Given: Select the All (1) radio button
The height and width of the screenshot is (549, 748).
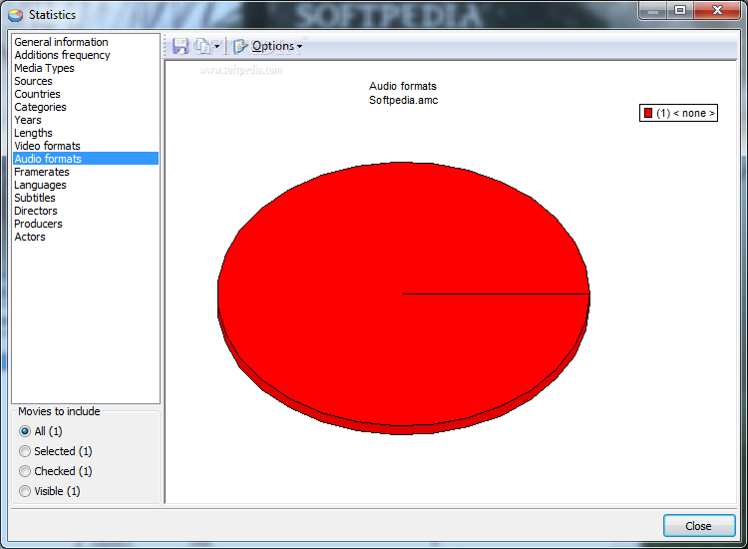Looking at the screenshot, I should point(25,431).
